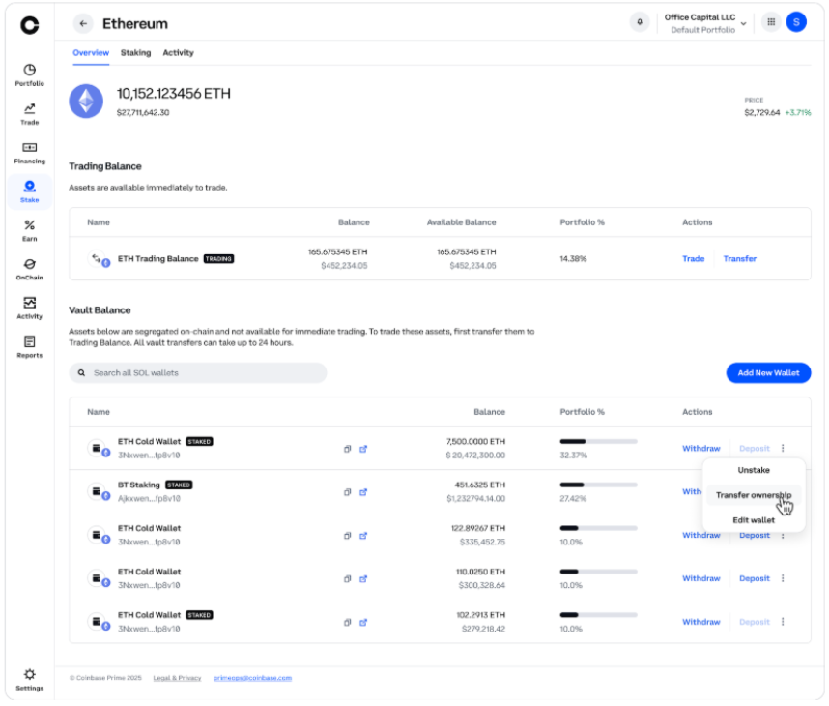The height and width of the screenshot is (706, 829).
Task: Click the TRADING badge on ETH Trading Balance
Action: [219, 259]
